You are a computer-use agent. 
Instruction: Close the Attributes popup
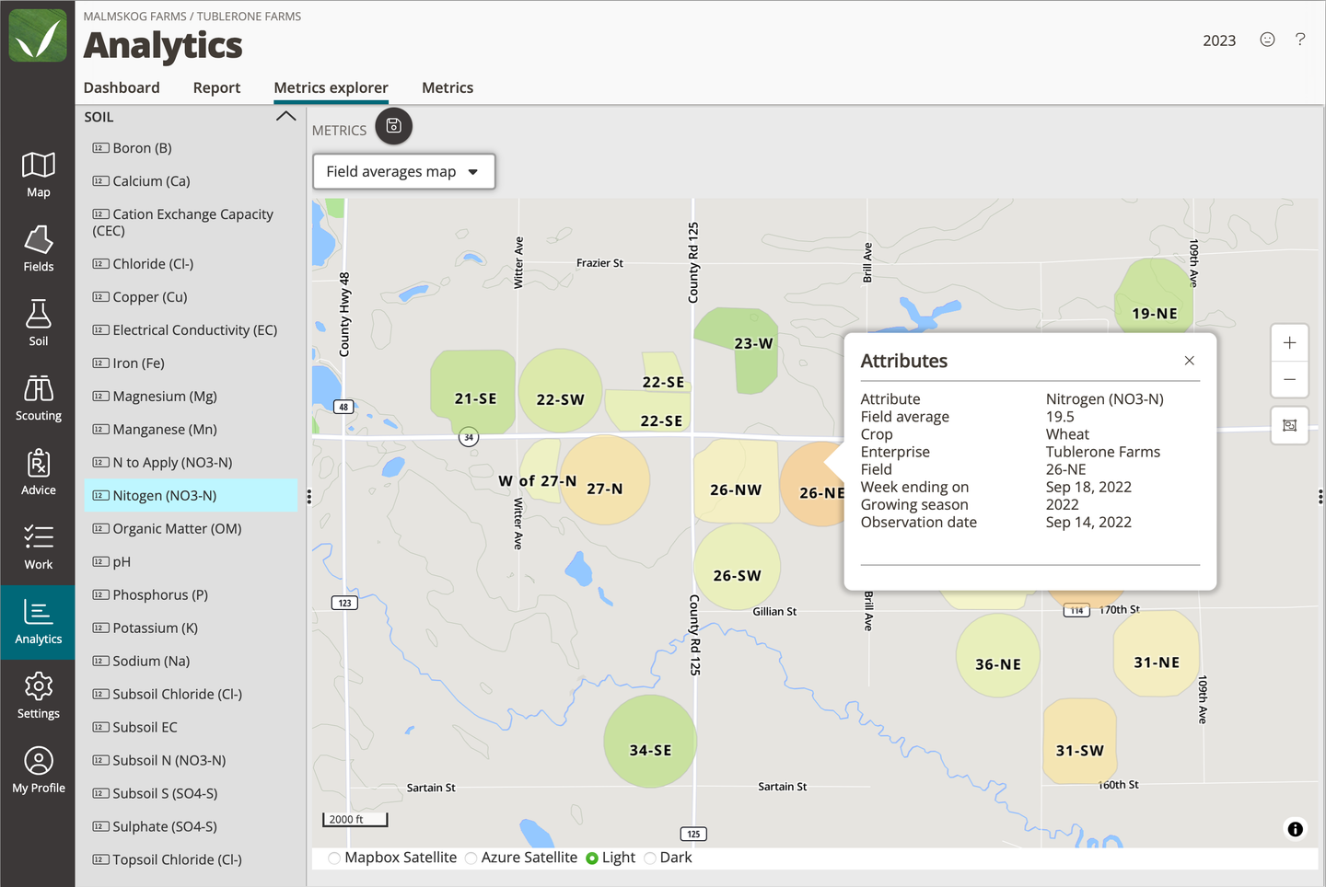pos(1189,360)
